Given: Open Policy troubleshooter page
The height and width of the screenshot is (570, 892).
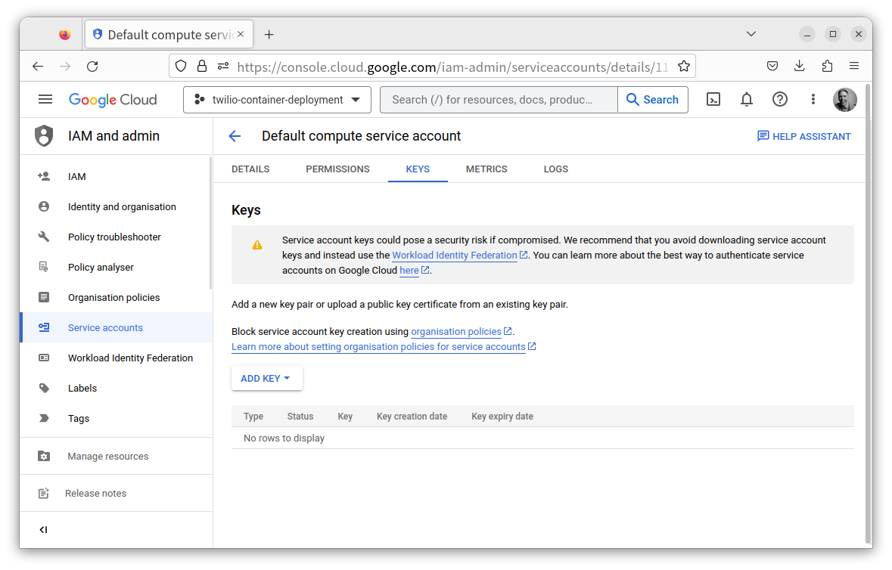Looking at the screenshot, I should click(x=116, y=237).
